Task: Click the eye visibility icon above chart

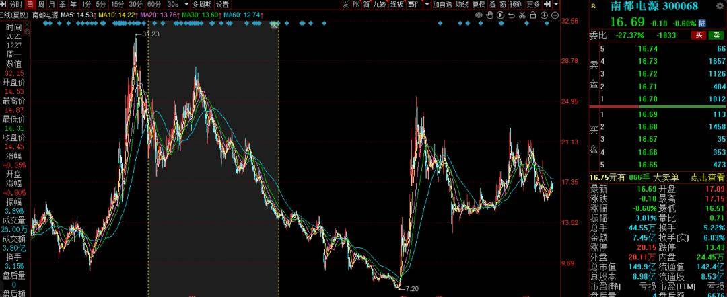Action: (x=479, y=14)
